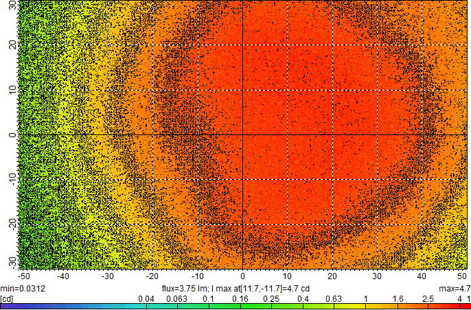Screen dimensions: 471x310
Task: Click the 0.25 color scale label
Action: [271, 299]
